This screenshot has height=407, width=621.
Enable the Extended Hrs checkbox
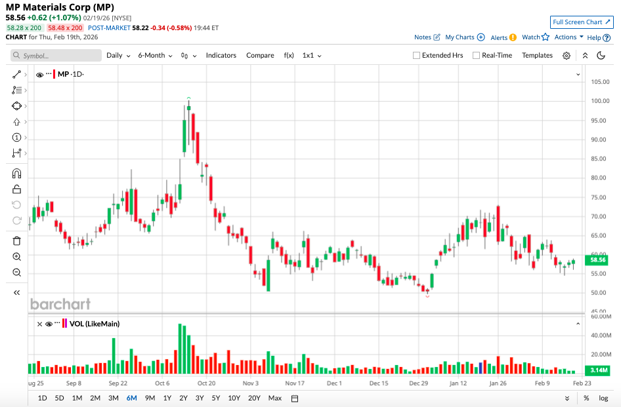(x=416, y=56)
